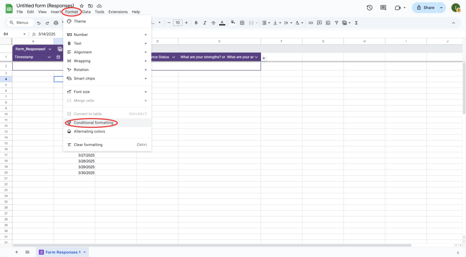The width and height of the screenshot is (466, 257).
Task: Toggle bold formatting in toolbar
Action: tap(196, 23)
